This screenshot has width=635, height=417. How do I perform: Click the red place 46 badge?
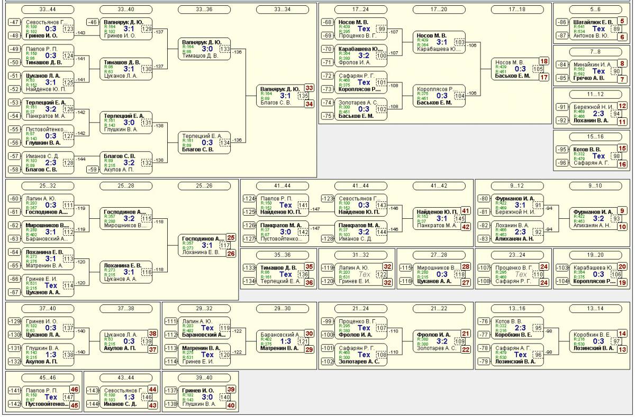(x=75, y=389)
